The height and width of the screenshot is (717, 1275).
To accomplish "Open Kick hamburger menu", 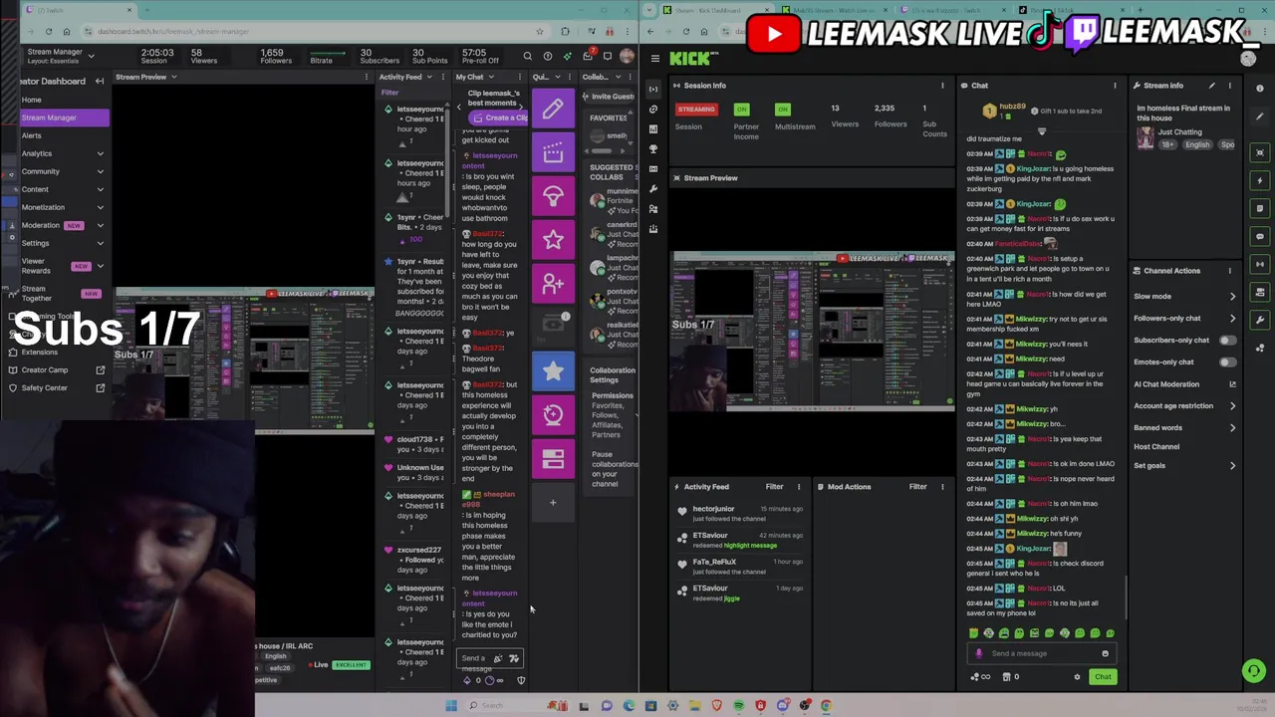I will tap(654, 59).
